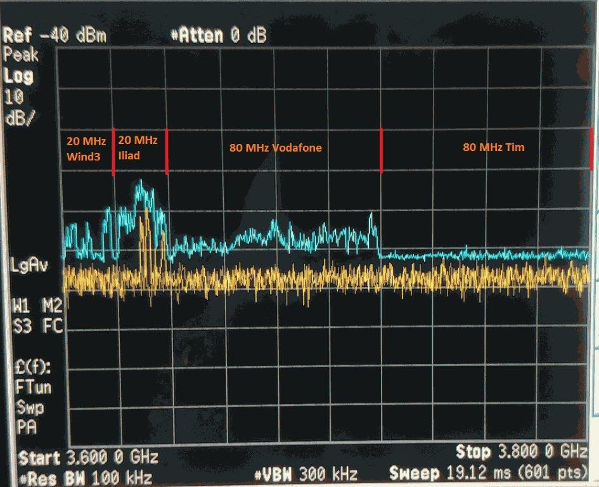Click the 80 MHz Tim band annotation
Viewport: 599px width, 487px height.
[494, 147]
